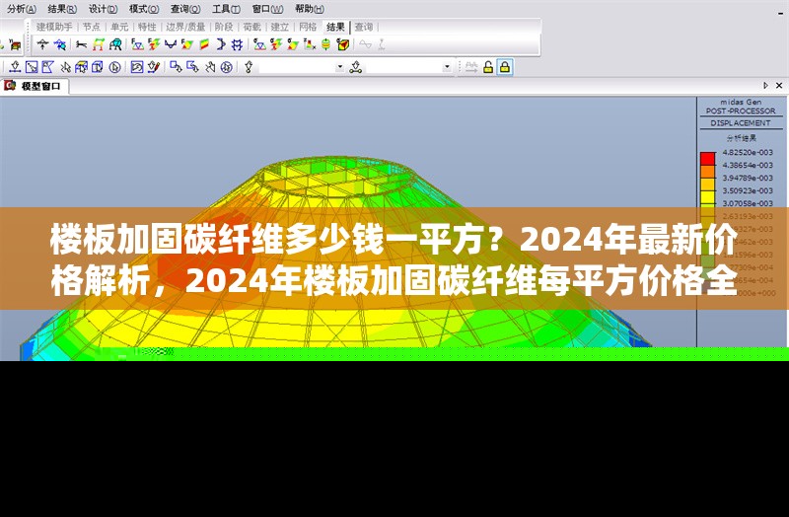This screenshot has width=789, height=517.
Task: Switch to the 边界/质量 toolbar tab
Action: [x=185, y=27]
